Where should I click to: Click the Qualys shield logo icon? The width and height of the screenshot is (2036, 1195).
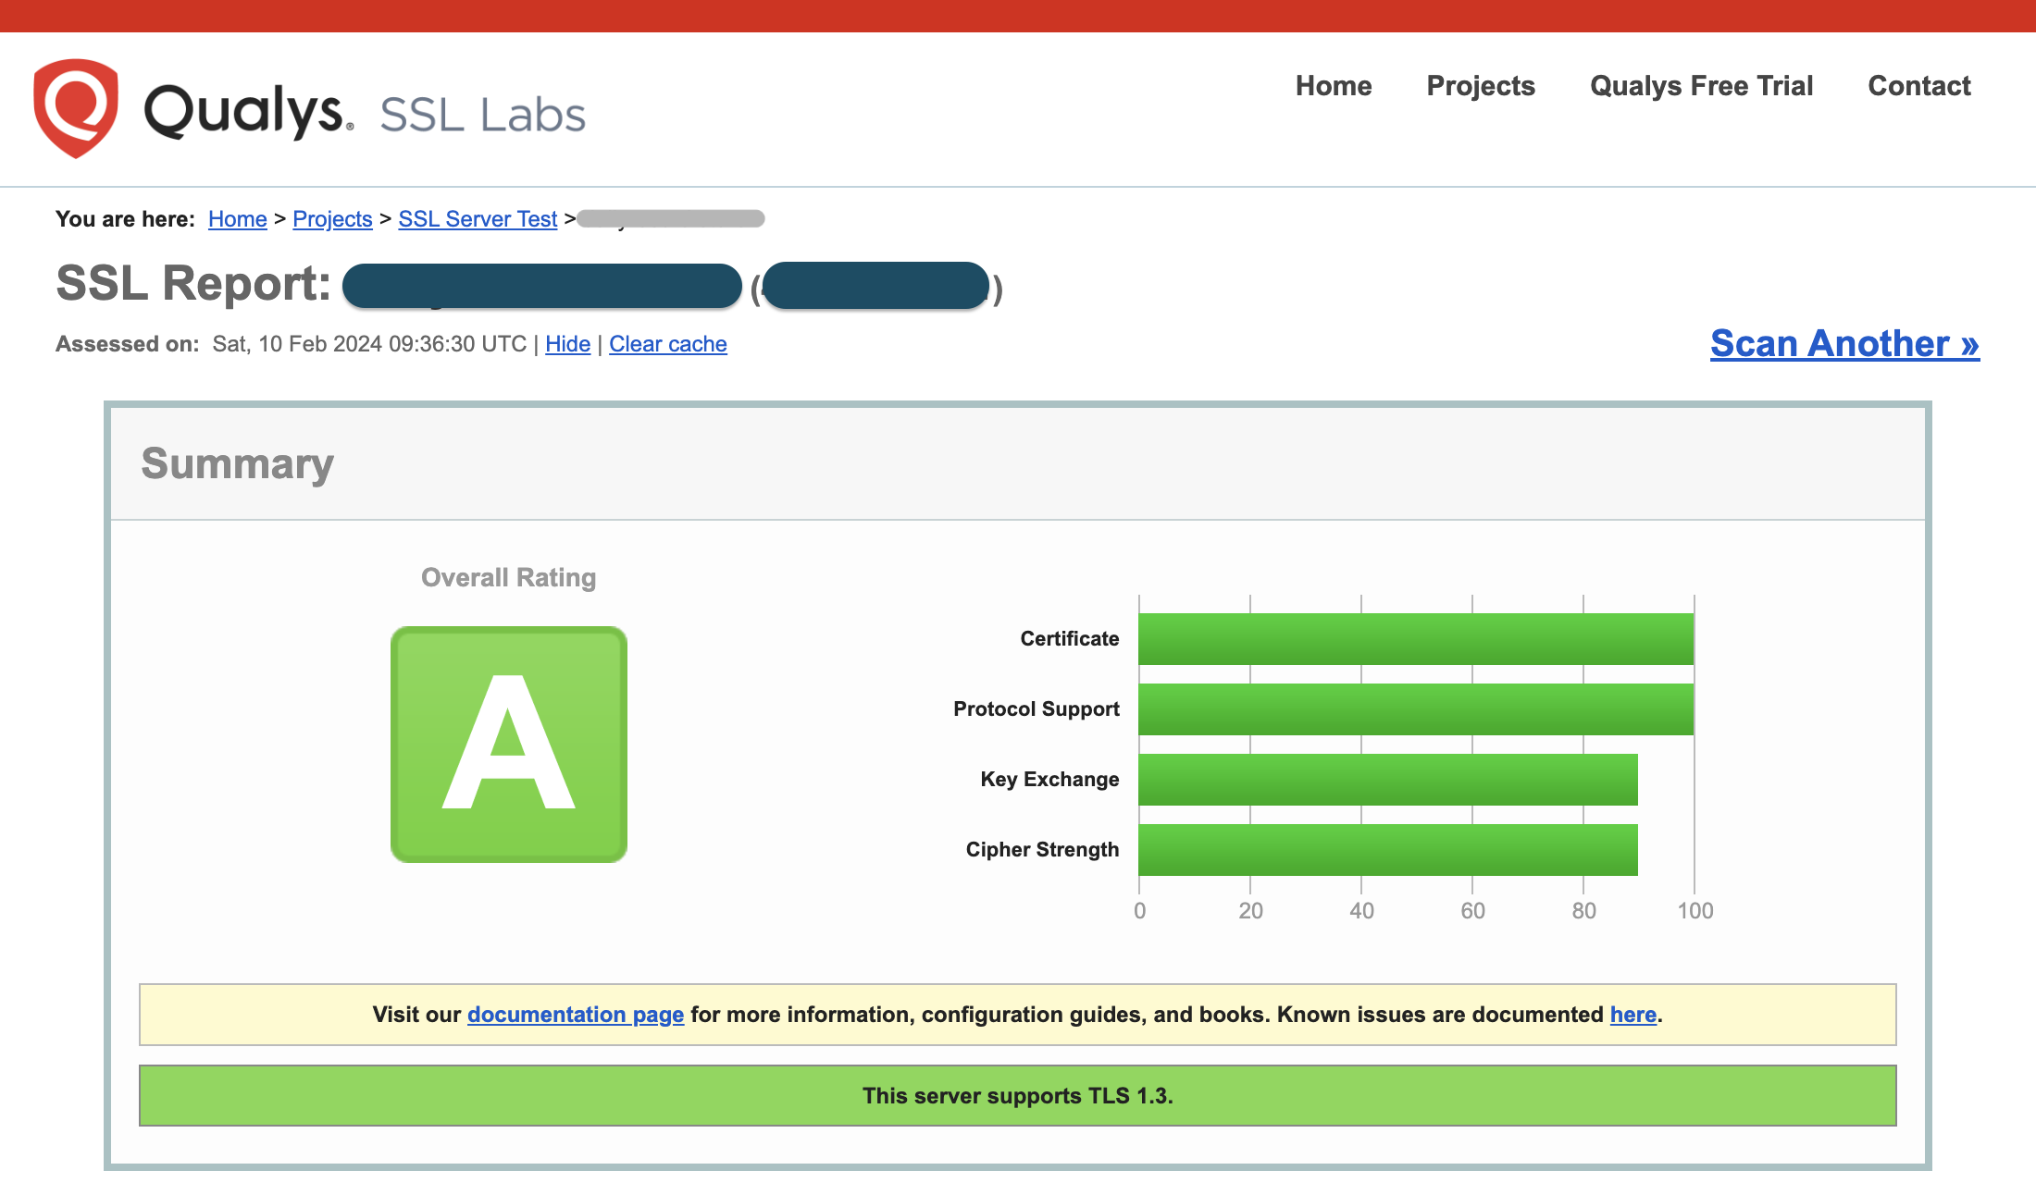click(76, 108)
